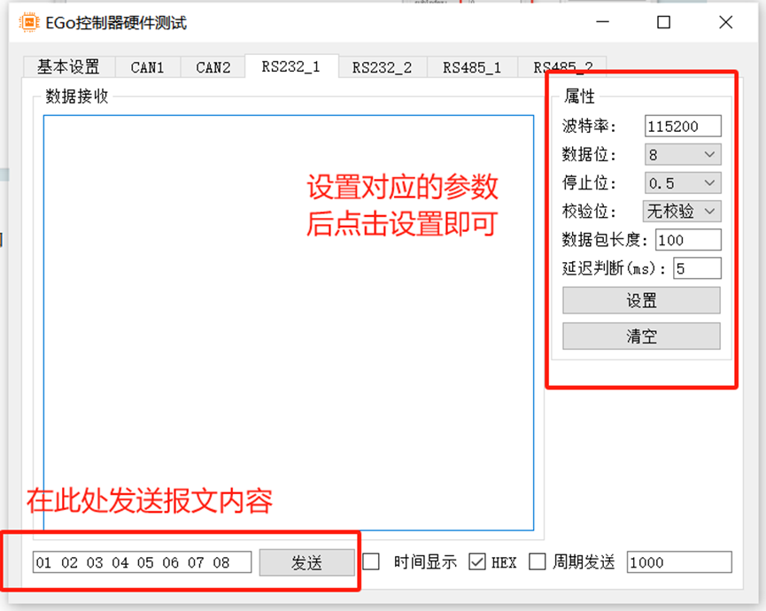Click the message input with 01 02 03

point(143,562)
